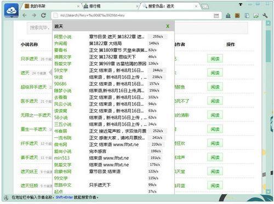Select source 思路中文 in the popup
This screenshot has height=204, width=274.
point(62,185)
